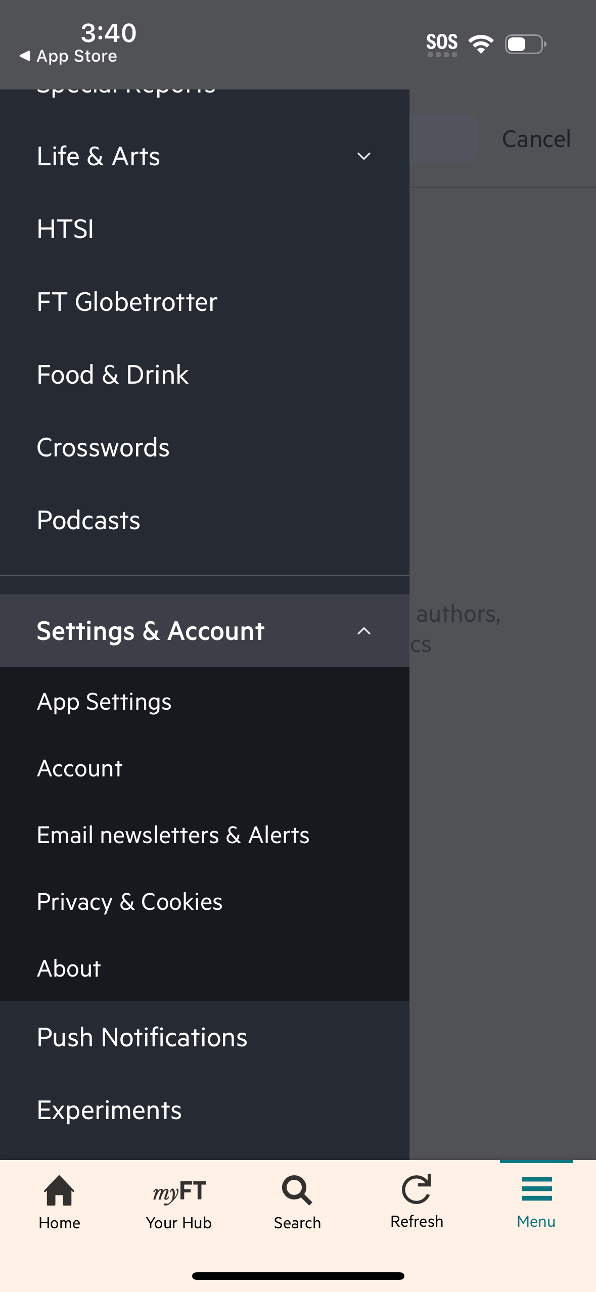Collapse the Settings & Account section
Screen dimensions: 596x1292
[x=364, y=631]
